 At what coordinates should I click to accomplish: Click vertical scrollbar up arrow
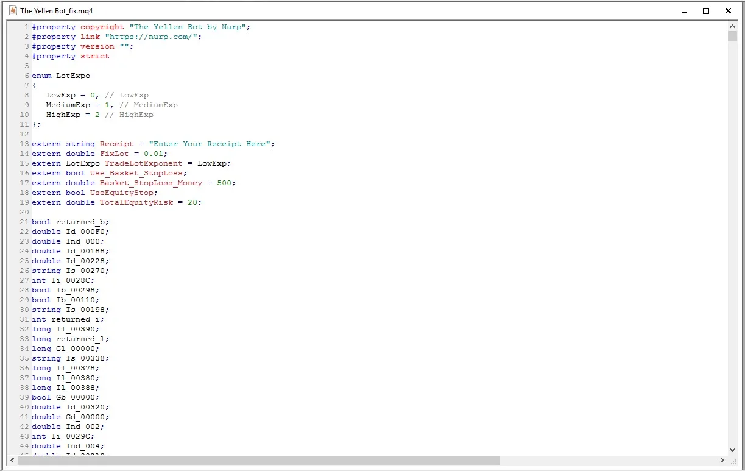coord(732,26)
